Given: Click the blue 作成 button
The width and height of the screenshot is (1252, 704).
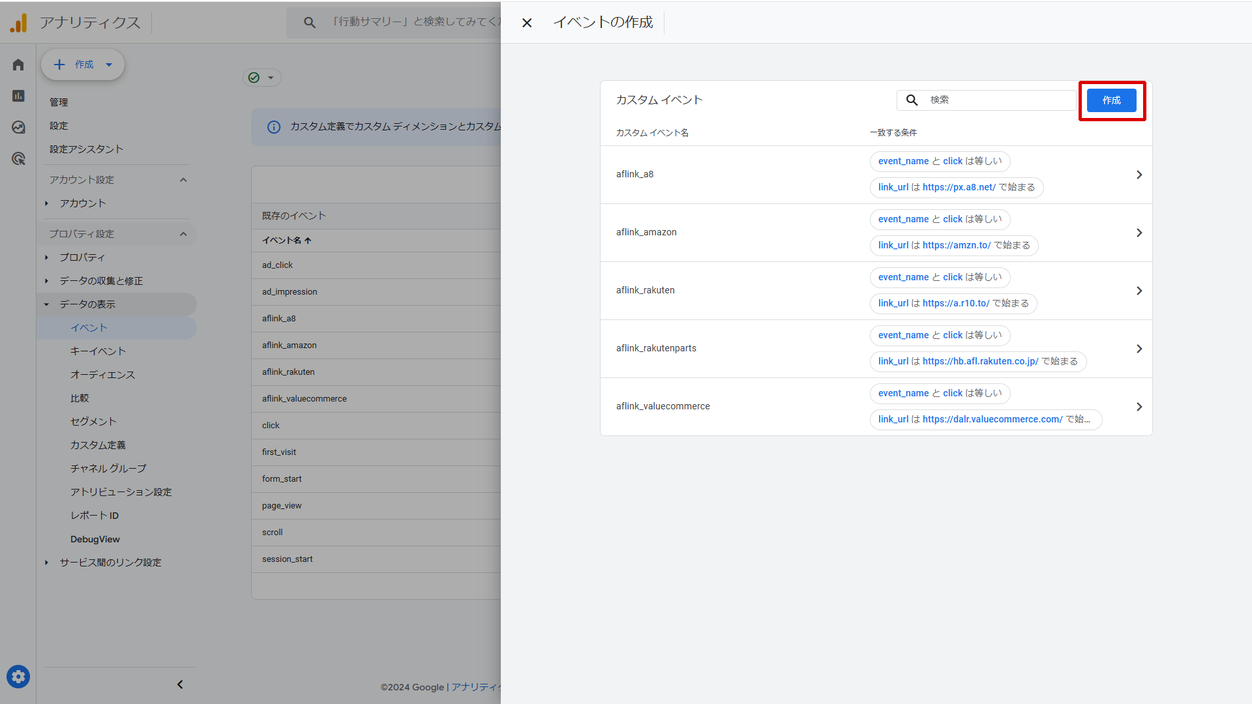Looking at the screenshot, I should point(1111,100).
